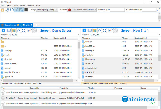161x109 pixels.
Task: Add a new tab with the plus button
Action: (36, 25)
